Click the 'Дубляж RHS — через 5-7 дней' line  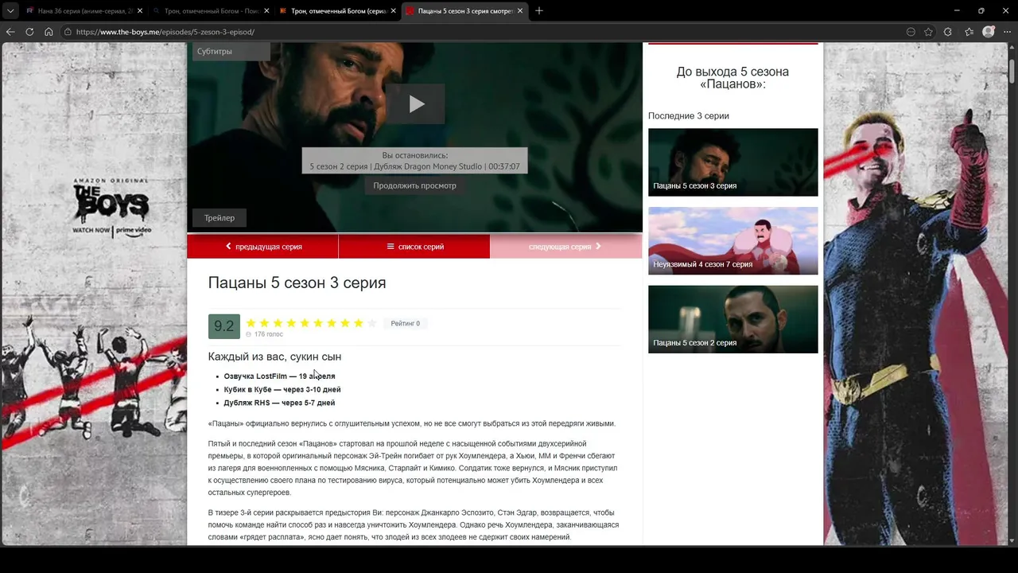point(279,403)
